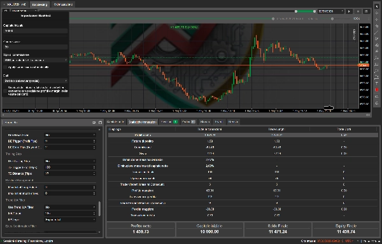
Task: Switch to the Backtesting tab
Action: coord(39,4)
